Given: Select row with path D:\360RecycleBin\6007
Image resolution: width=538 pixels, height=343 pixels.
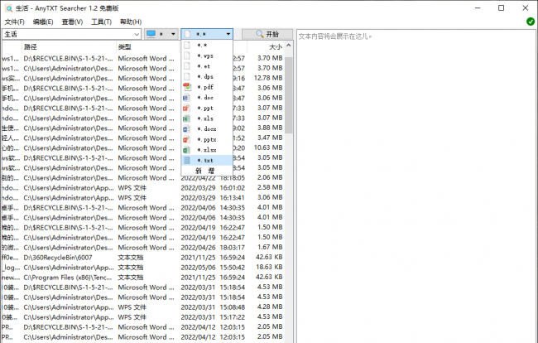Looking at the screenshot, I should (143, 258).
